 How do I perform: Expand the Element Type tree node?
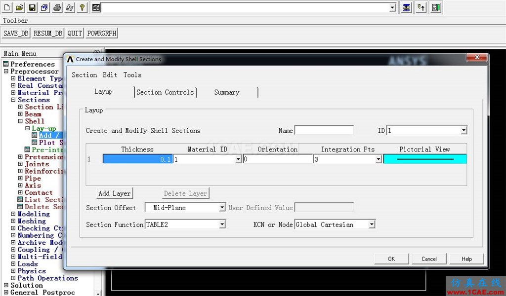tap(13, 78)
